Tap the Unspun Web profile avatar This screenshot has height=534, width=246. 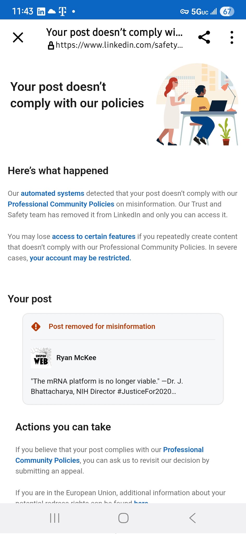[41, 358]
